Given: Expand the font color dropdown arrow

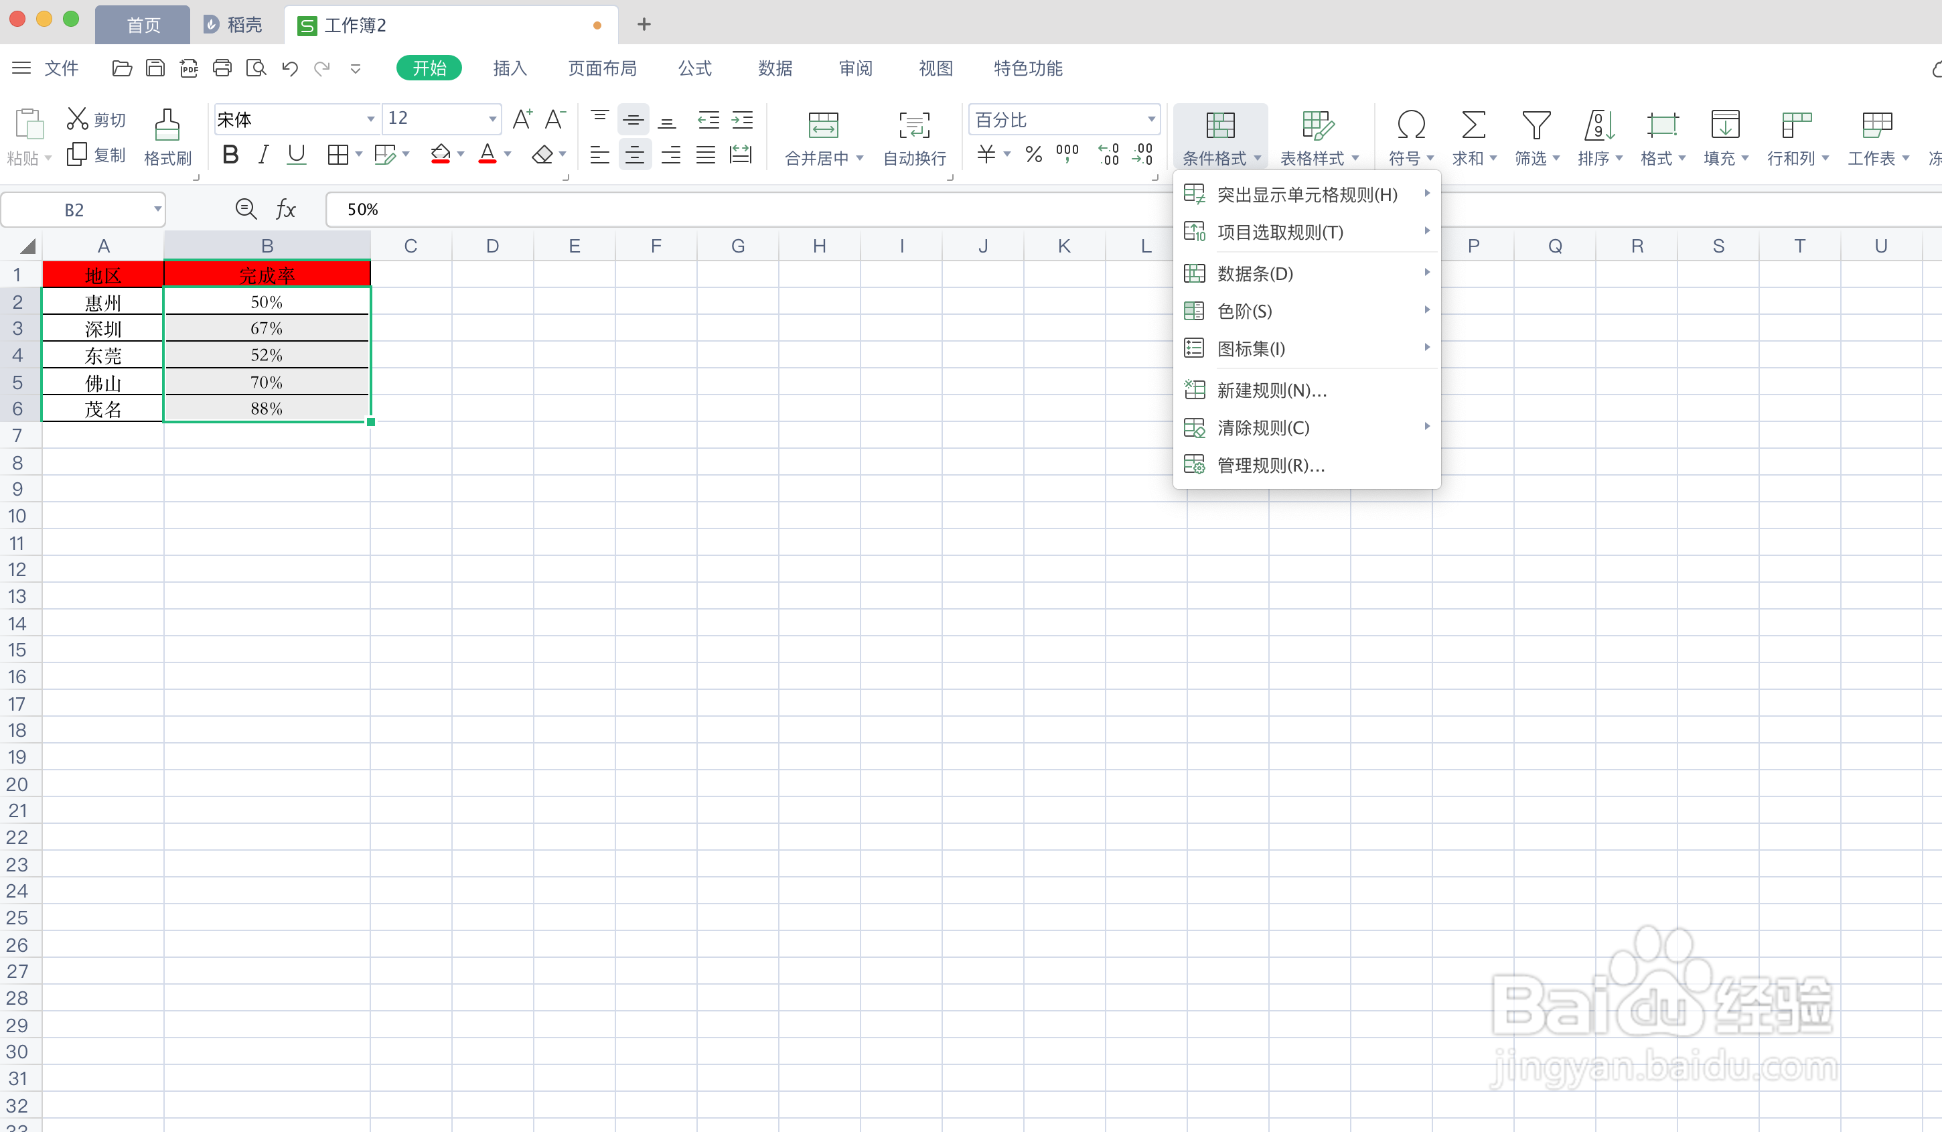Looking at the screenshot, I should [508, 154].
